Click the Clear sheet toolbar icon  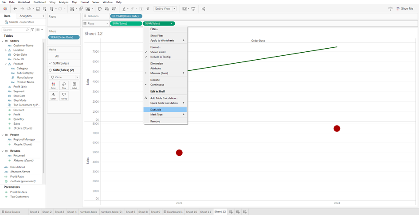[x=88, y=8]
